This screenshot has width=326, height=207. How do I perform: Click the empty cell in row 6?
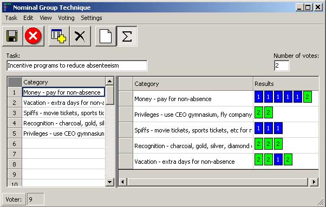click(63, 144)
